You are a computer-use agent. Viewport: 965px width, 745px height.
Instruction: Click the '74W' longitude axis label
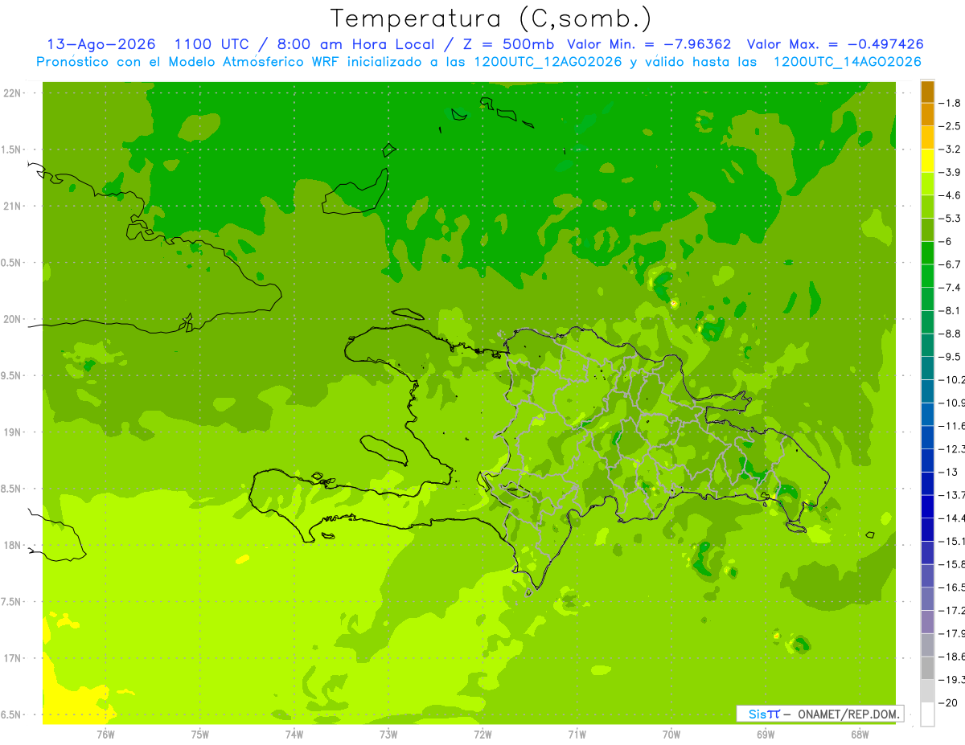point(294,735)
